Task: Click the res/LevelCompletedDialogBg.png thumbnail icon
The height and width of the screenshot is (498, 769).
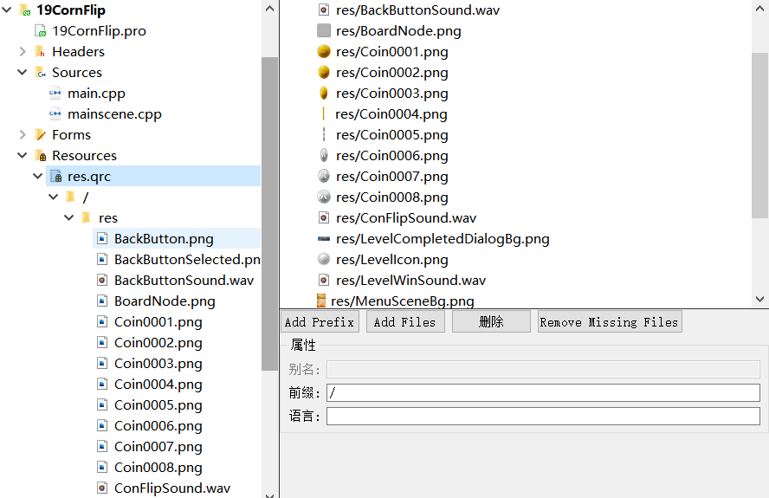Action: 324,239
